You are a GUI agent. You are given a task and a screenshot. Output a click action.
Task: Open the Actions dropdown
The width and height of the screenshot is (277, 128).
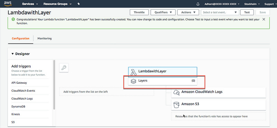coord(188,12)
